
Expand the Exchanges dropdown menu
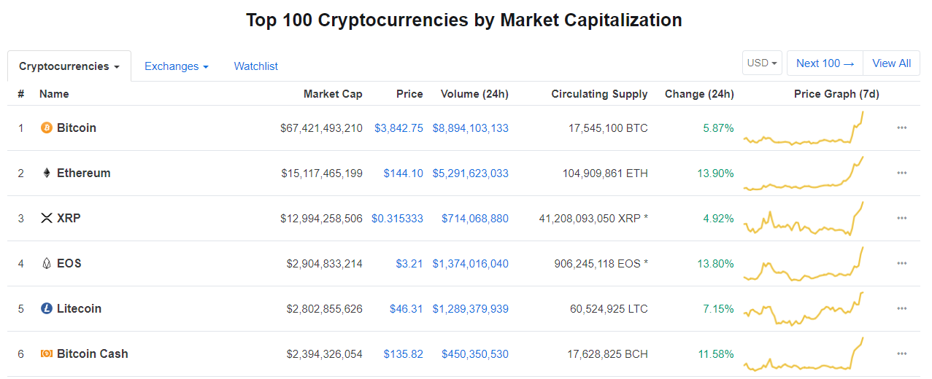177,66
